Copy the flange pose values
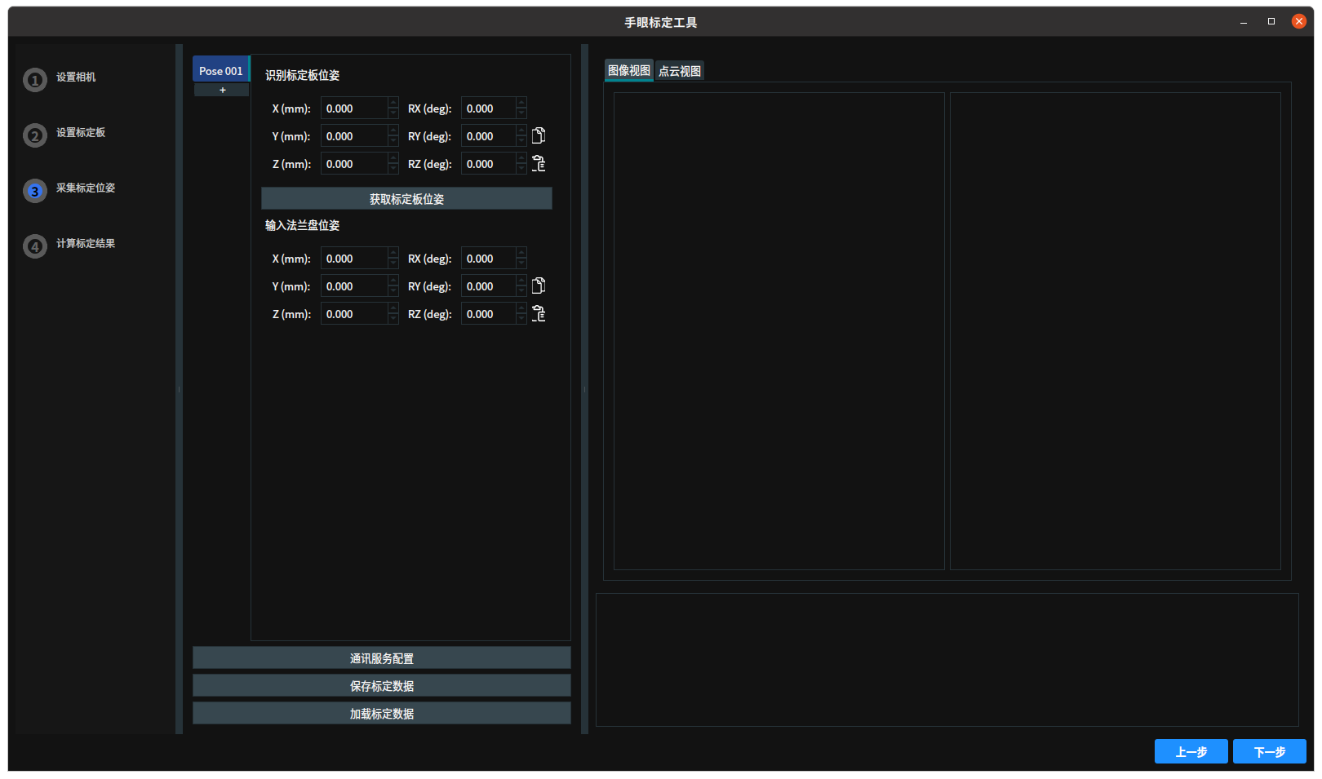This screenshot has height=779, width=1322. click(539, 285)
